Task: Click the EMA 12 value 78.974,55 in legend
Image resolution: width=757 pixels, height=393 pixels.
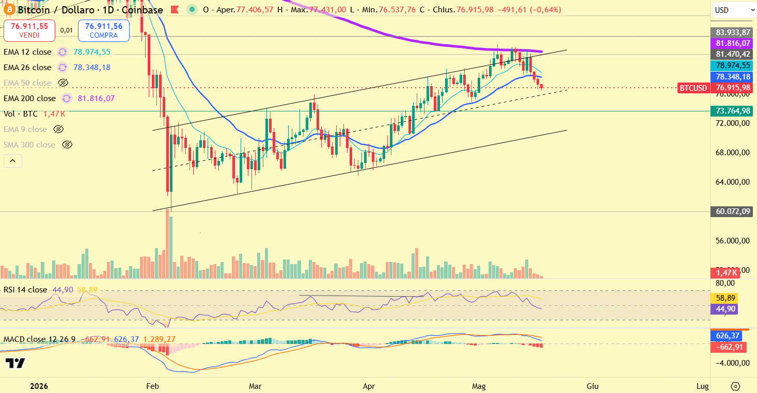Action: (92, 52)
